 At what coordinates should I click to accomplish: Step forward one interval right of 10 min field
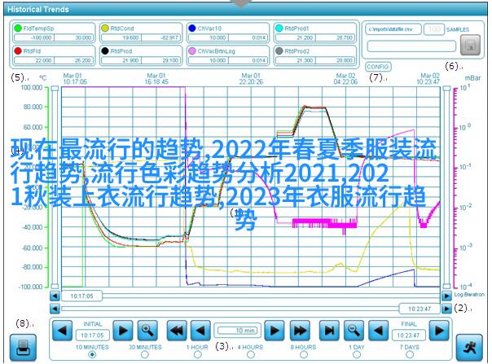coord(275,330)
